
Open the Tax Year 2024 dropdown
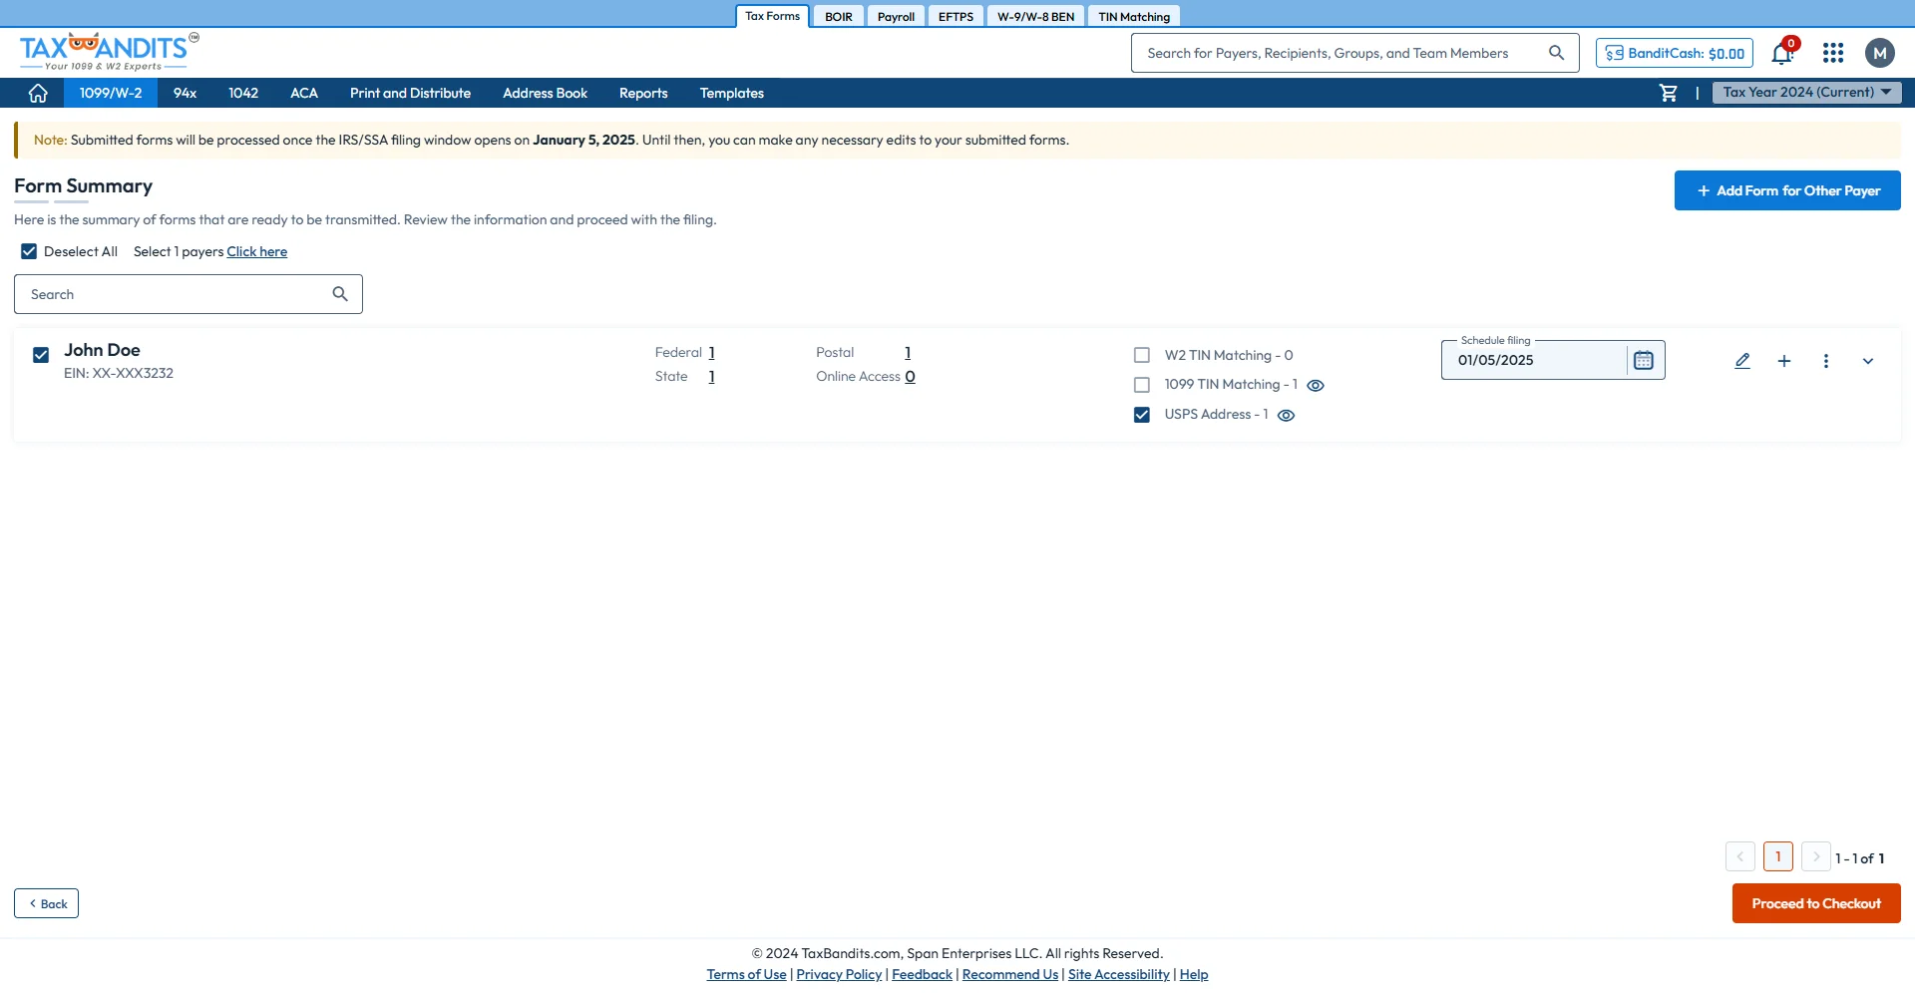(x=1806, y=93)
